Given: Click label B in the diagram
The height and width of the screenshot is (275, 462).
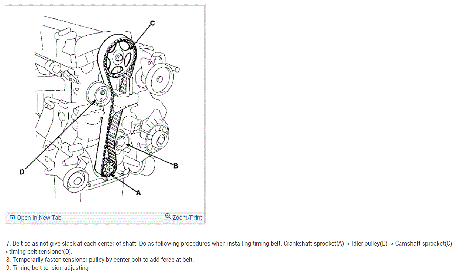Looking at the screenshot, I should (176, 166).
